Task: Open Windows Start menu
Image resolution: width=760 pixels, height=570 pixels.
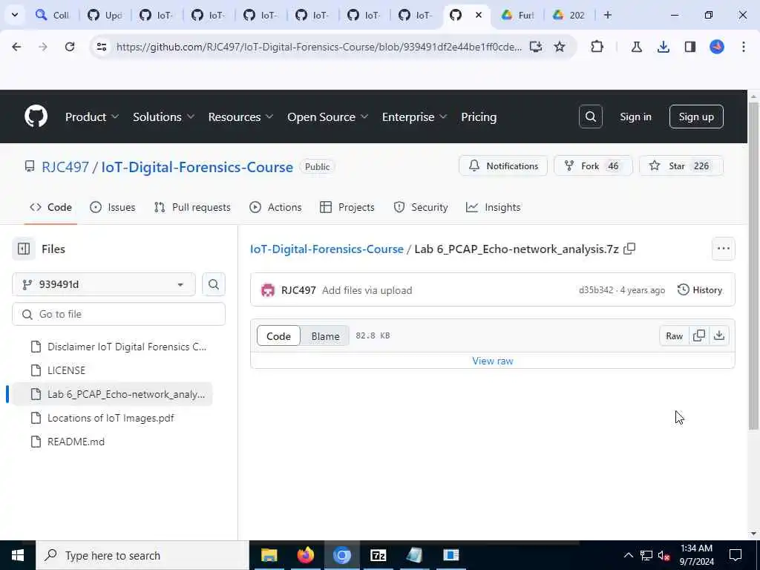Action: 18,555
